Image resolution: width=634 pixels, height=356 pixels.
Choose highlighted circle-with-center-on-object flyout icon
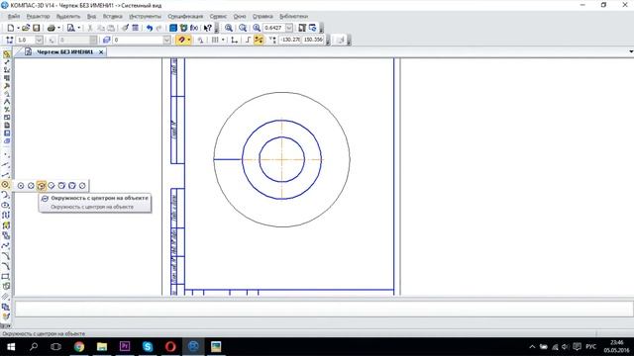coord(41,186)
